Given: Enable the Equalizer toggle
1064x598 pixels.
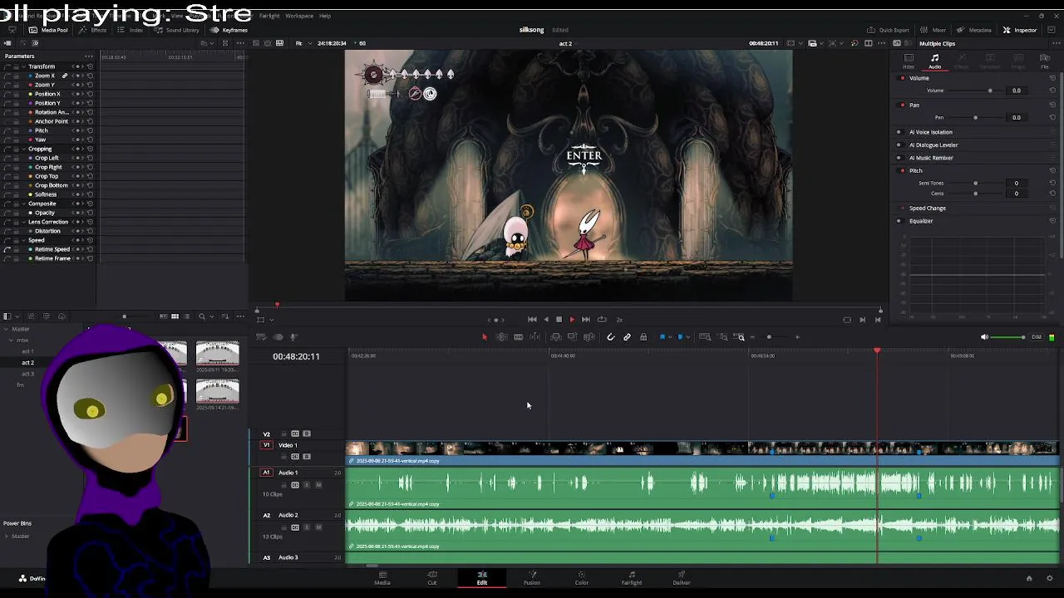Looking at the screenshot, I should pyautogui.click(x=899, y=221).
